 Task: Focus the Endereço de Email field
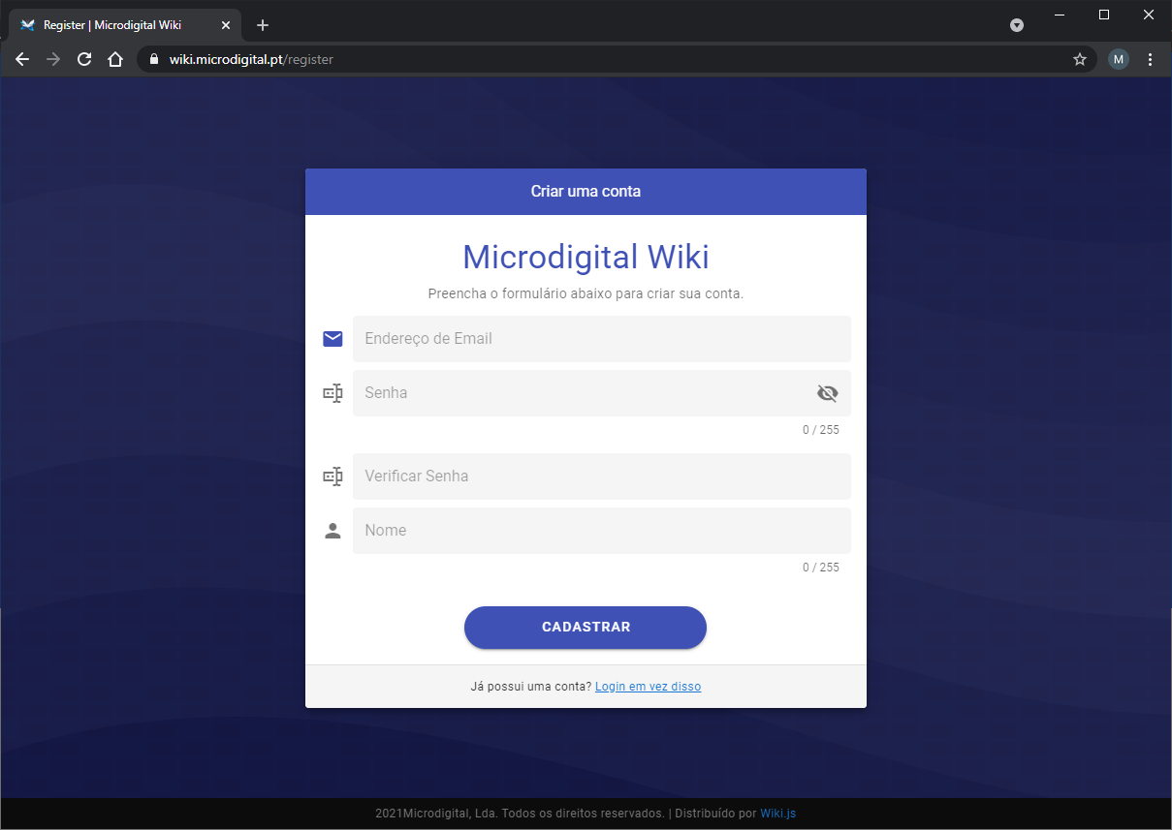coord(601,339)
